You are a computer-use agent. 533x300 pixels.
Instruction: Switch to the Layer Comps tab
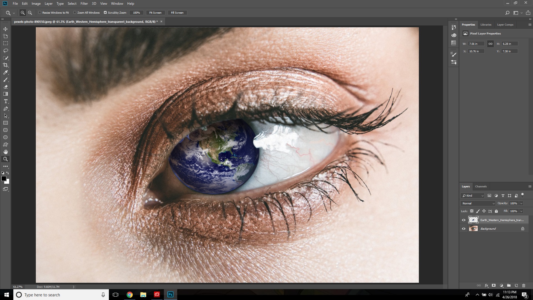[505, 25]
